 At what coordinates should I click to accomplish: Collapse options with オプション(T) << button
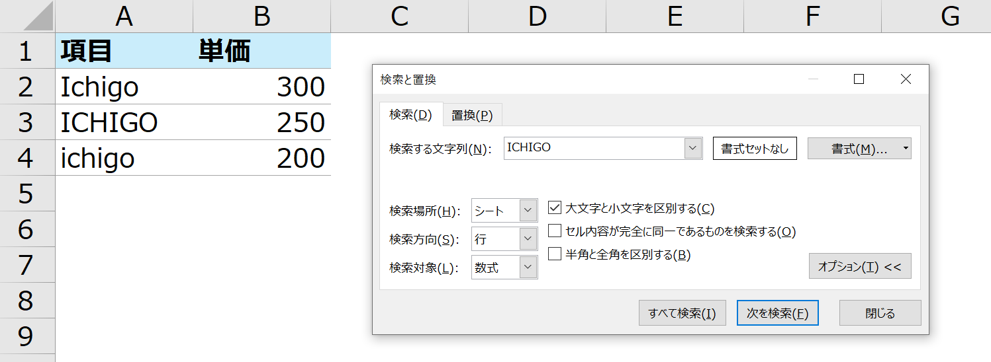click(x=860, y=266)
